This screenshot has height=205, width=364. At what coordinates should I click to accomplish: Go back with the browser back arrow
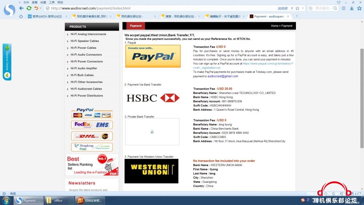point(21,8)
